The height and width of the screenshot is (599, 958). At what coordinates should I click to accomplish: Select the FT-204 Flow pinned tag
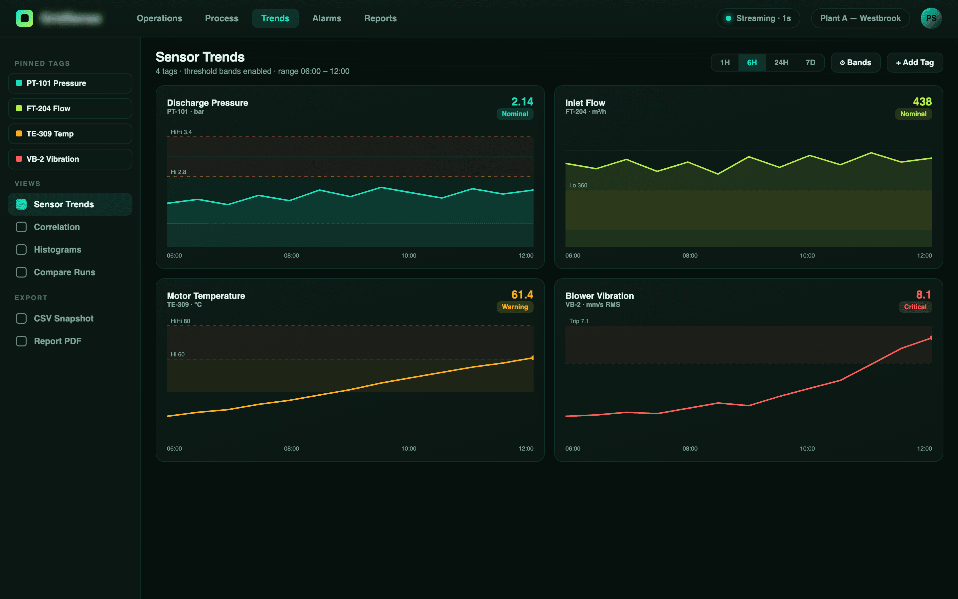coord(70,108)
